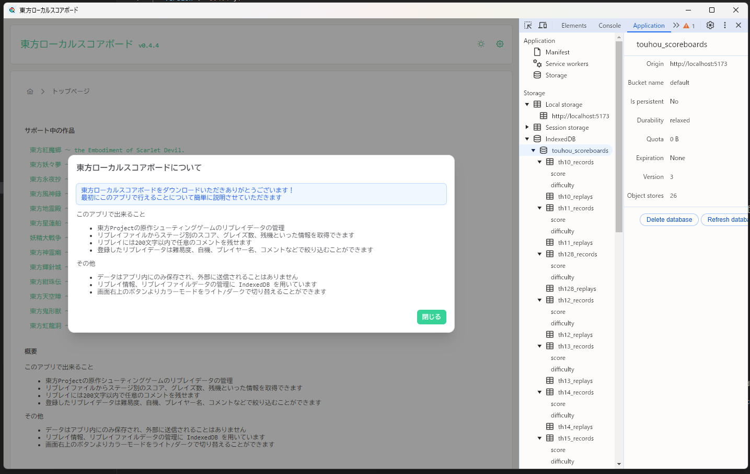Open the issues warning indicator
750x474 pixels.
[689, 26]
